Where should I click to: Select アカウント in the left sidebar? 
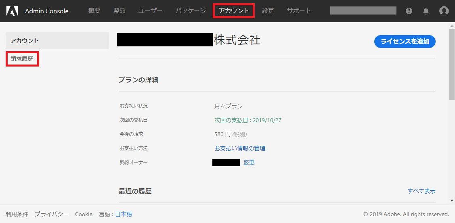[57, 40]
